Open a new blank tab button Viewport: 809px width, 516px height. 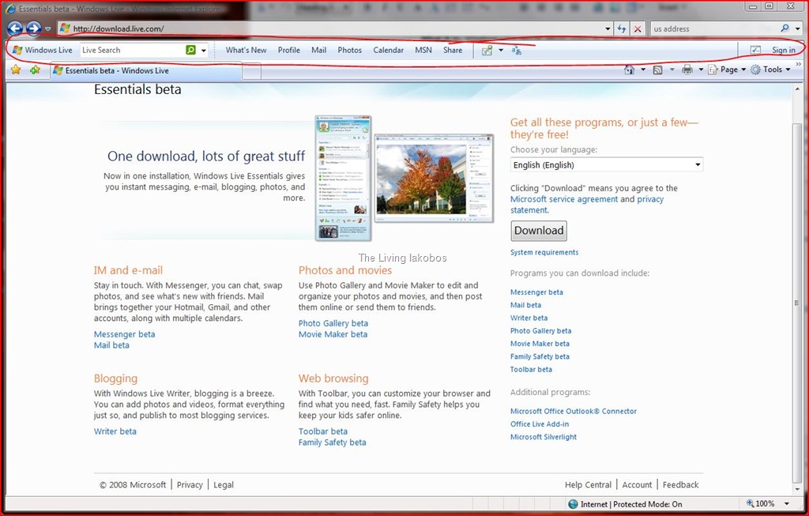coord(251,72)
